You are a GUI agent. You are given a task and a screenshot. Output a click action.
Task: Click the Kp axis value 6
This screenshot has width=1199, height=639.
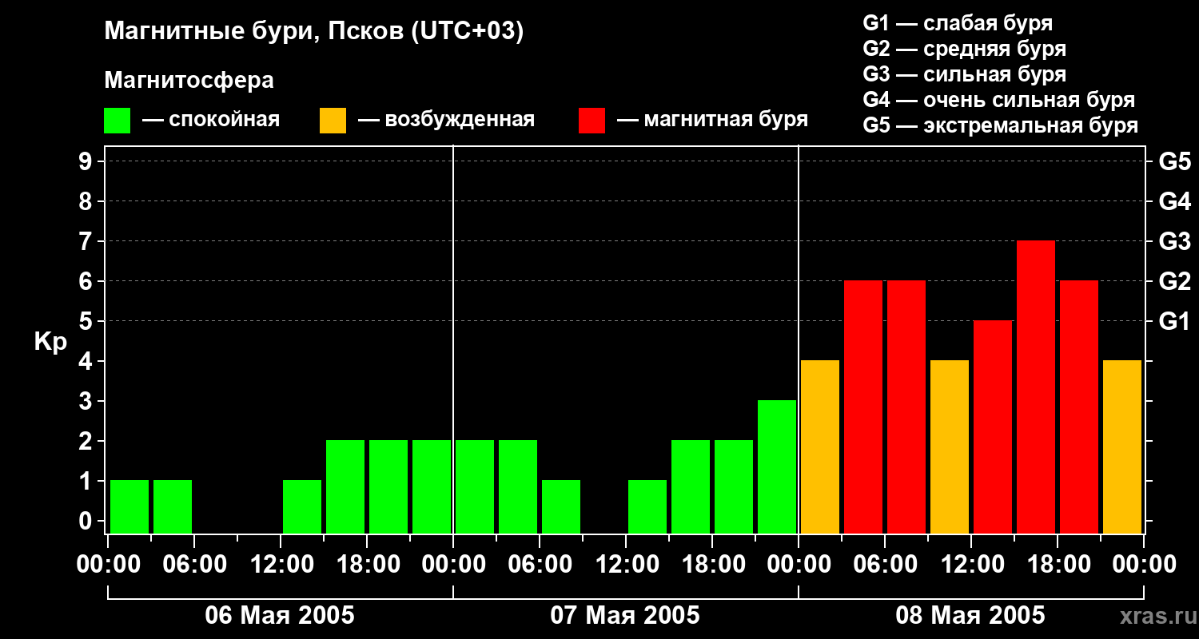[x=87, y=281]
